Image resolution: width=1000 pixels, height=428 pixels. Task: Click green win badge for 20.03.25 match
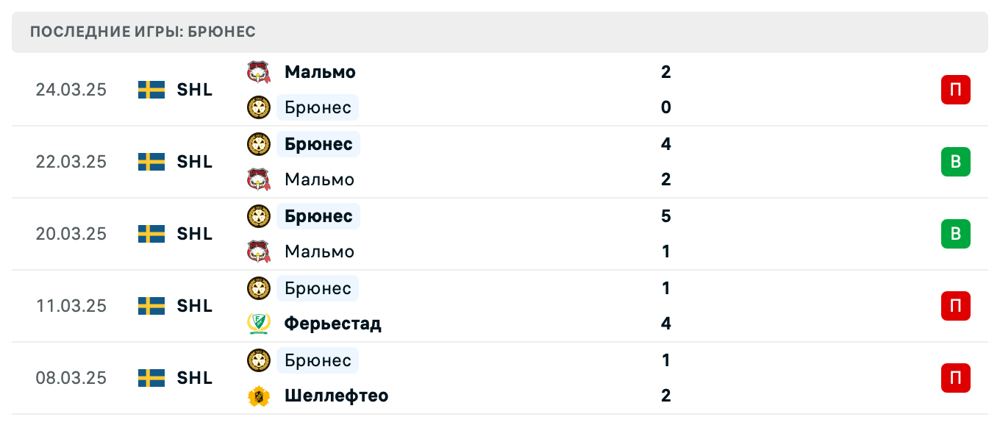(955, 234)
